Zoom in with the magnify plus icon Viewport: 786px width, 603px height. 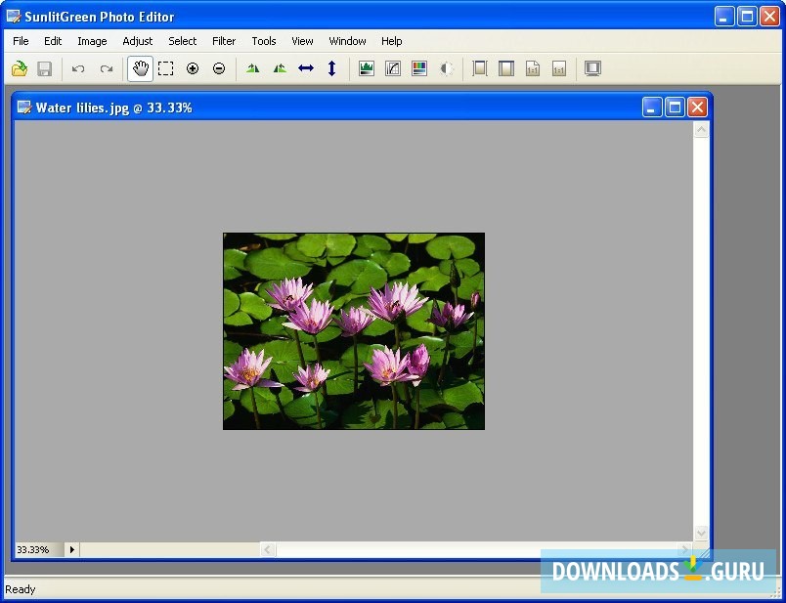(x=192, y=67)
